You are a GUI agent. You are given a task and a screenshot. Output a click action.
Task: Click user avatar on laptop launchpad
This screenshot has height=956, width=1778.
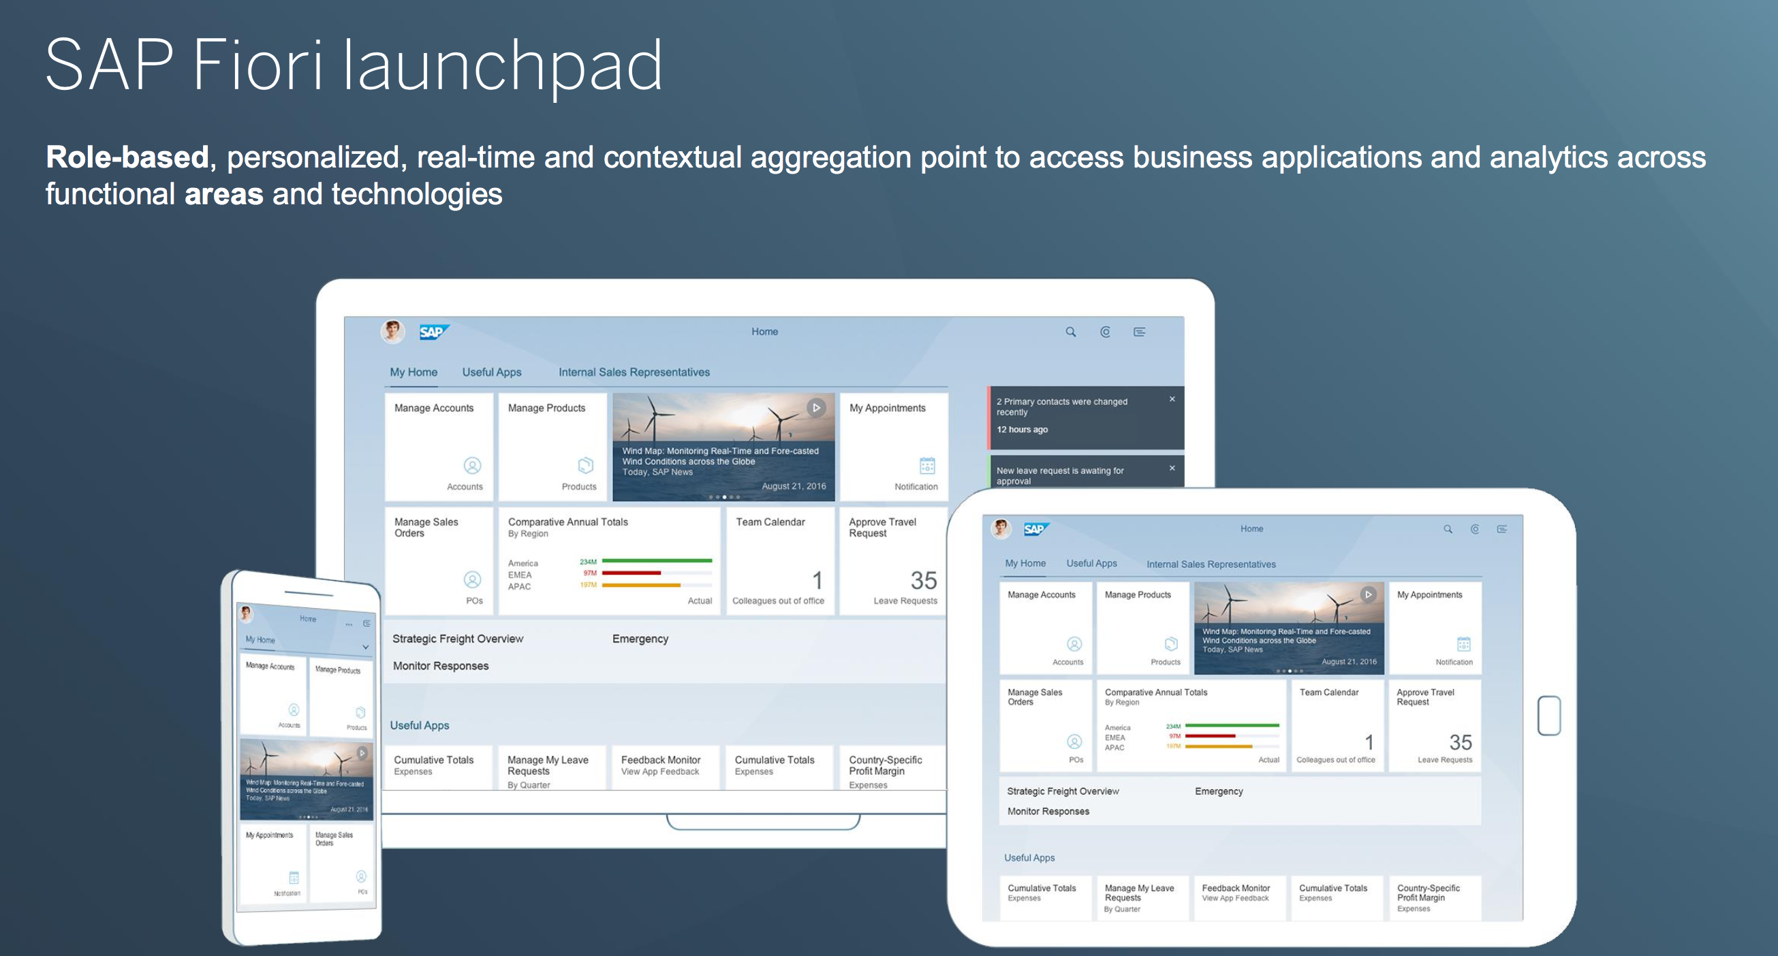point(393,331)
